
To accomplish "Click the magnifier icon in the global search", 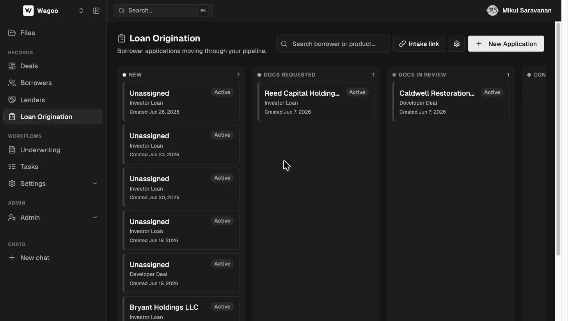I will click(x=122, y=11).
